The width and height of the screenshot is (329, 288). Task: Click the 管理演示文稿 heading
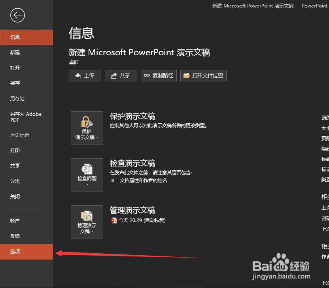click(x=132, y=210)
